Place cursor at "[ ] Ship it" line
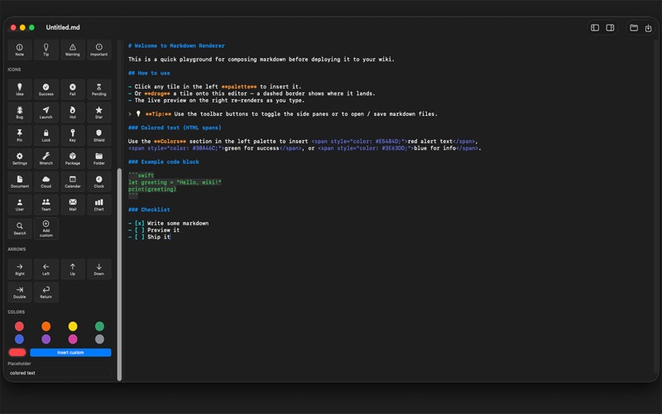 pyautogui.click(x=149, y=237)
